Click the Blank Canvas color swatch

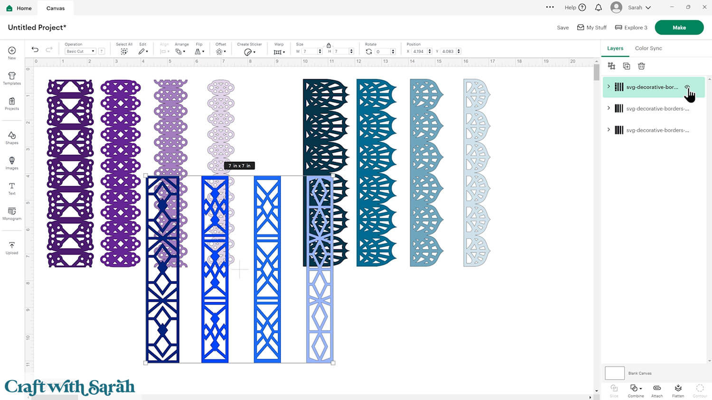615,373
